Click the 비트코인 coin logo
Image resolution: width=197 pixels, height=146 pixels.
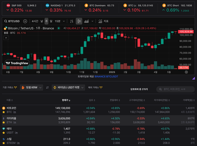pos(4,108)
